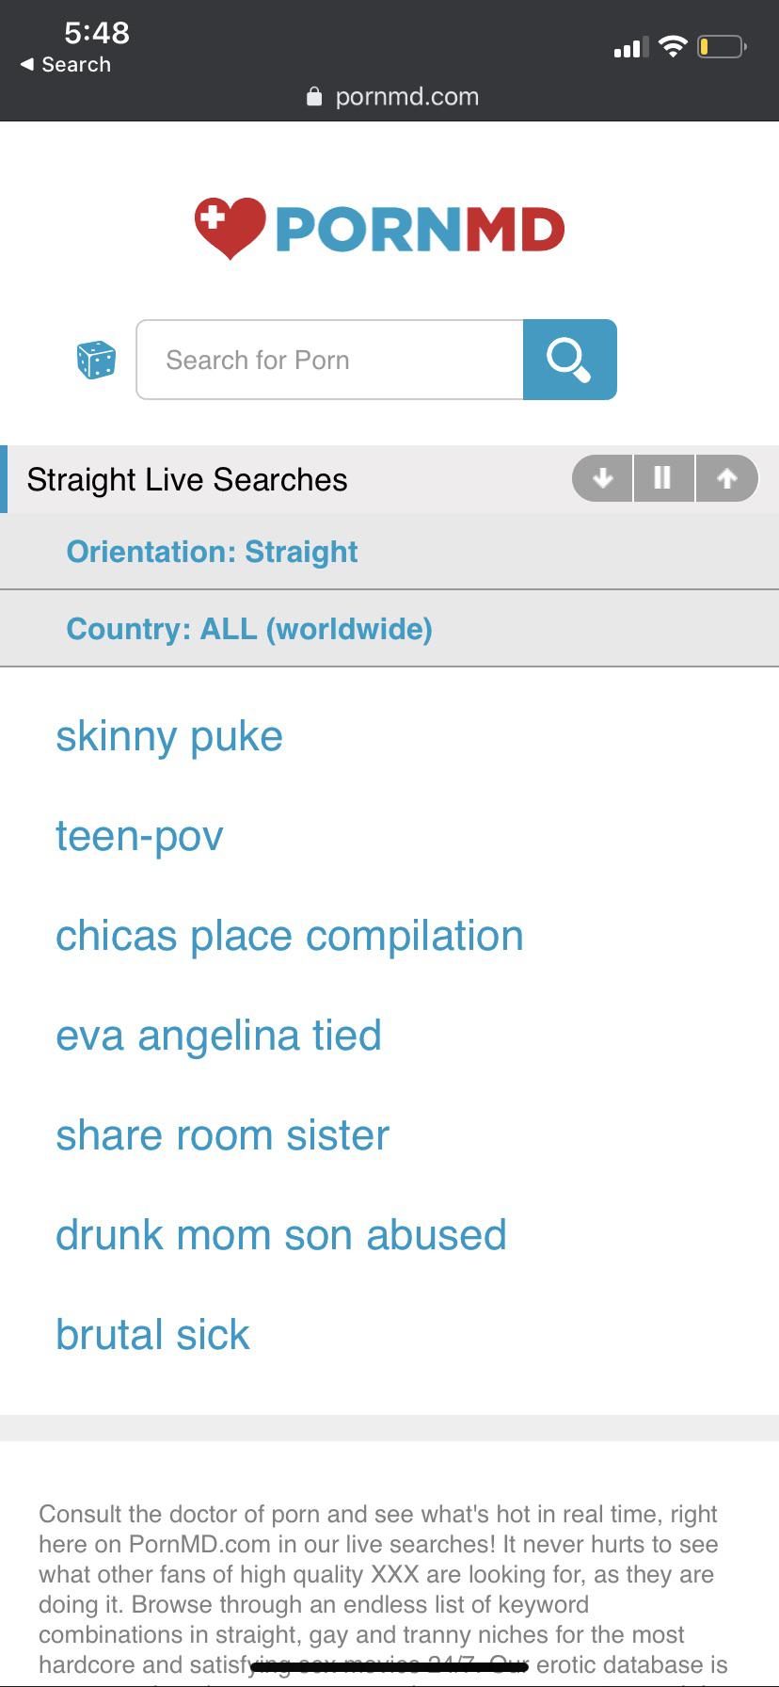This screenshot has width=779, height=1687.
Task: Toggle downward scrolling of live searches
Action: (x=601, y=478)
